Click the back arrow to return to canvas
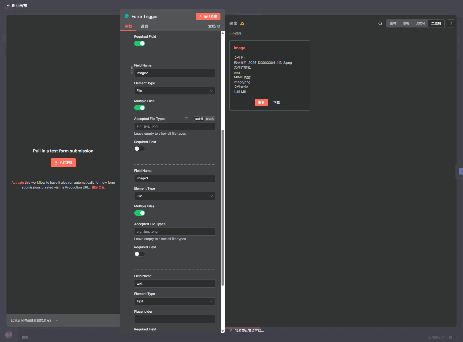Image resolution: width=463 pixels, height=342 pixels. 8,6
